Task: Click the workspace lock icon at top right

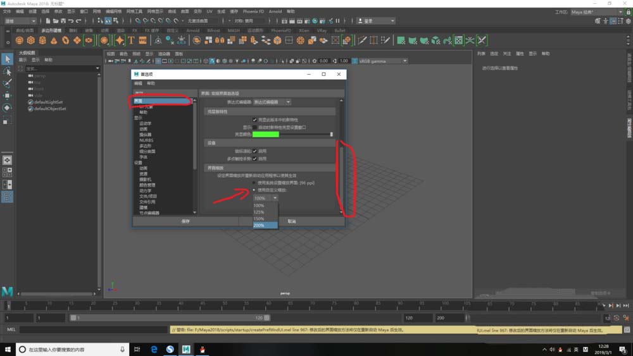Action: click(628, 12)
